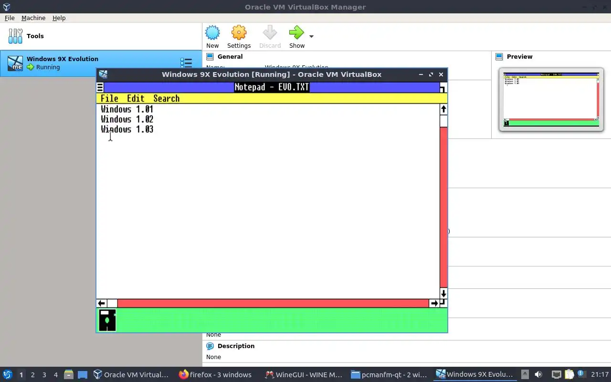The height and width of the screenshot is (382, 611).
Task: Collapse the Description section header
Action: tap(236, 346)
